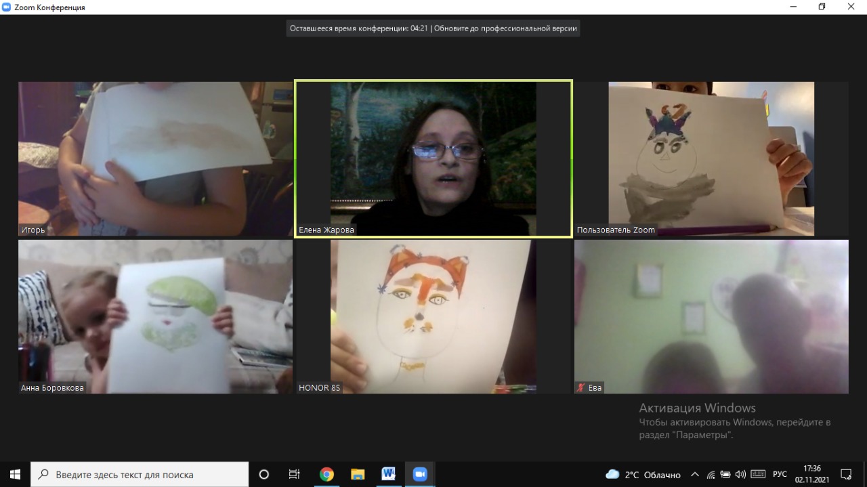Click the Zoom logo in title bar

(x=7, y=7)
